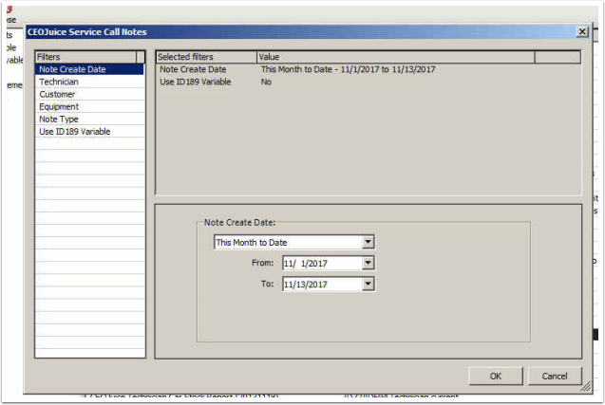Select the Equipment filter
This screenshot has height=405, width=605.
pyautogui.click(x=89, y=107)
